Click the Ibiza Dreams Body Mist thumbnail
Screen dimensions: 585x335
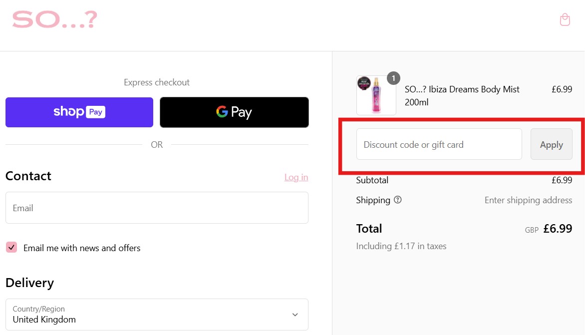pyautogui.click(x=376, y=95)
